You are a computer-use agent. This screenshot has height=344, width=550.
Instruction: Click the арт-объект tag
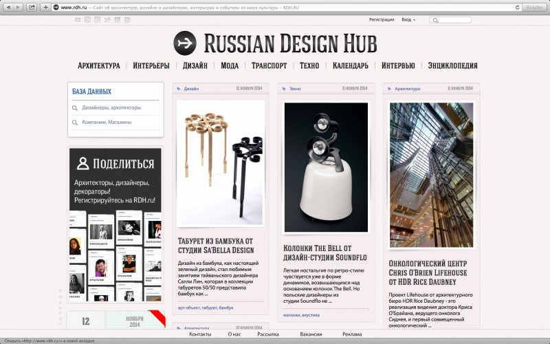click(x=188, y=308)
